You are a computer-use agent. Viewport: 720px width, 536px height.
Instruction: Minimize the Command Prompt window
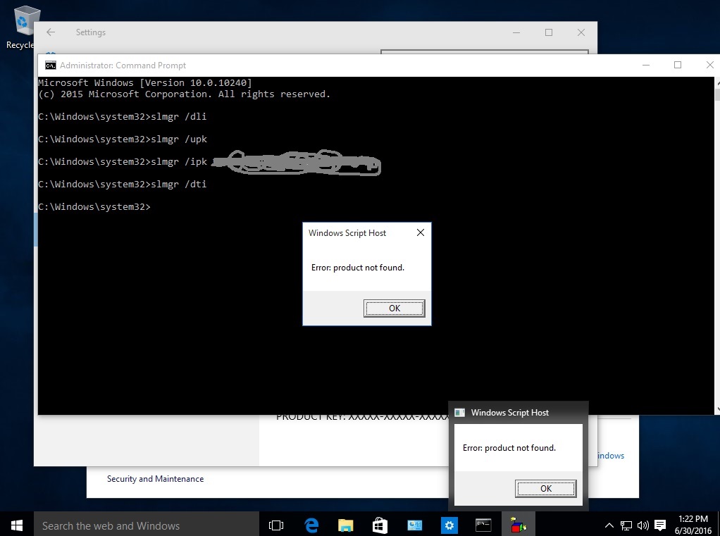(645, 66)
